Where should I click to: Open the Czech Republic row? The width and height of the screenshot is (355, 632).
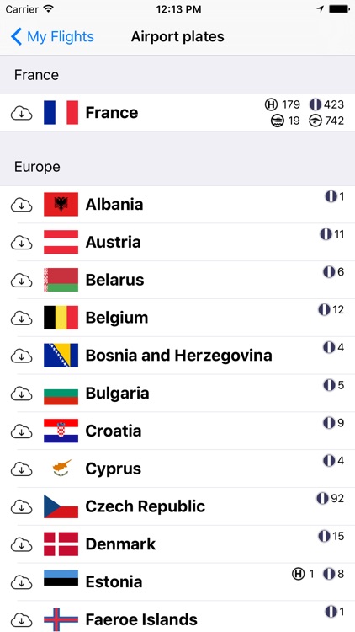pyautogui.click(x=177, y=506)
